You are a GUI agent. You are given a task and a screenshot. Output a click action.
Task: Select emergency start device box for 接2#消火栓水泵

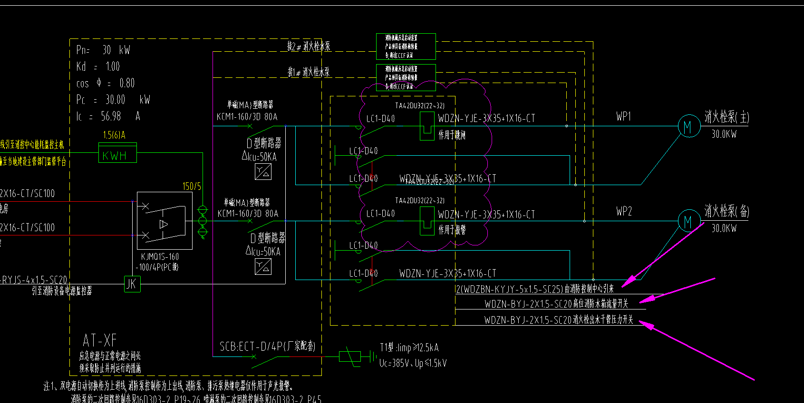point(406,46)
